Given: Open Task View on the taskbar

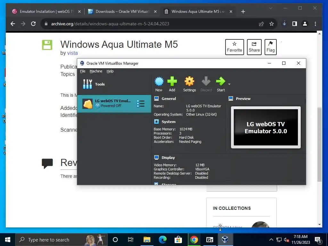Looking at the screenshot, I should (131, 240).
